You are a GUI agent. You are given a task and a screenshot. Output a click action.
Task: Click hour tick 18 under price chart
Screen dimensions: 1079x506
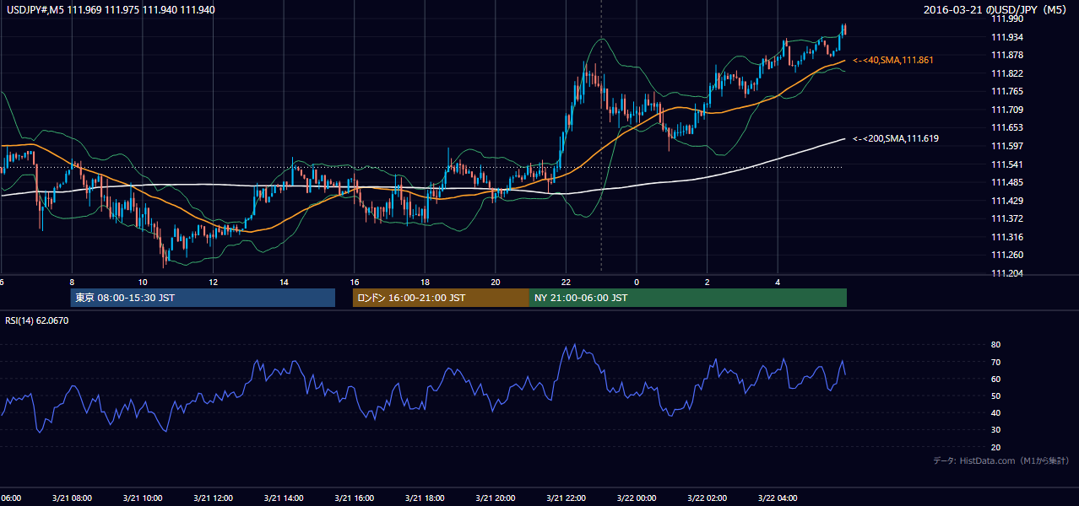[x=425, y=282]
